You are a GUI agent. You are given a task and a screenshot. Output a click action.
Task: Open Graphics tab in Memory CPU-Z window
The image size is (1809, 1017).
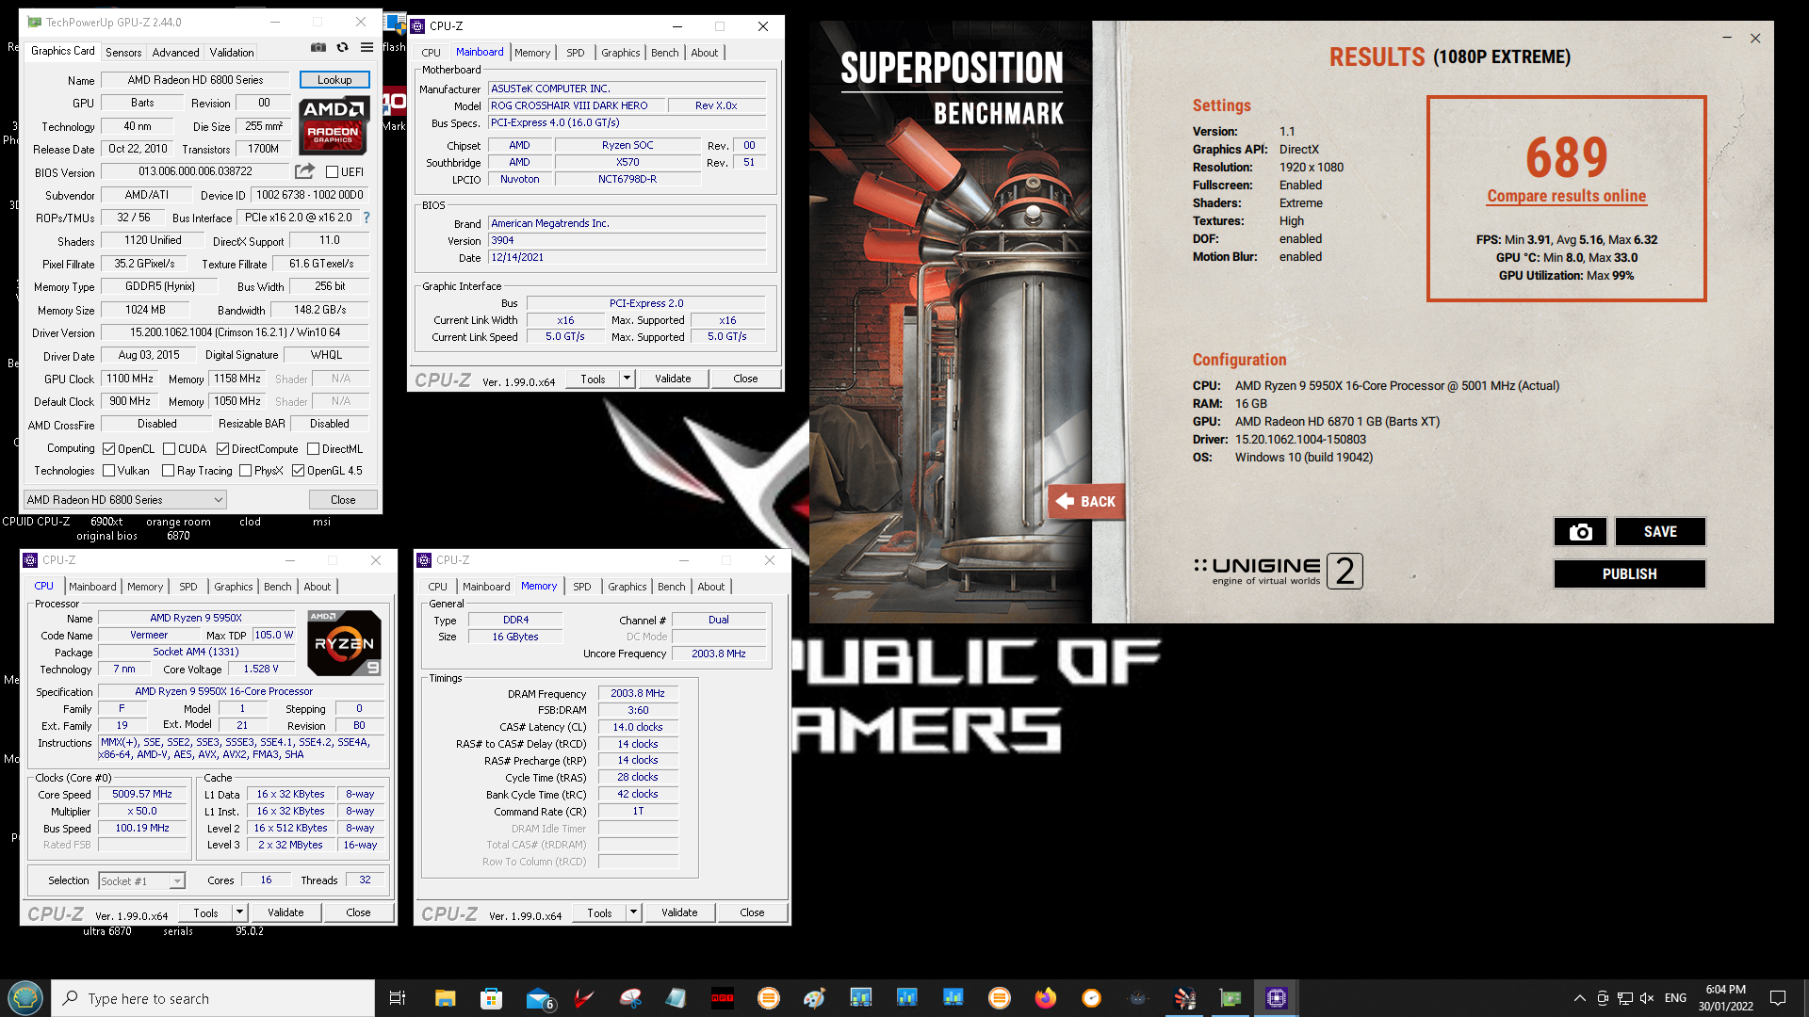[x=627, y=587]
